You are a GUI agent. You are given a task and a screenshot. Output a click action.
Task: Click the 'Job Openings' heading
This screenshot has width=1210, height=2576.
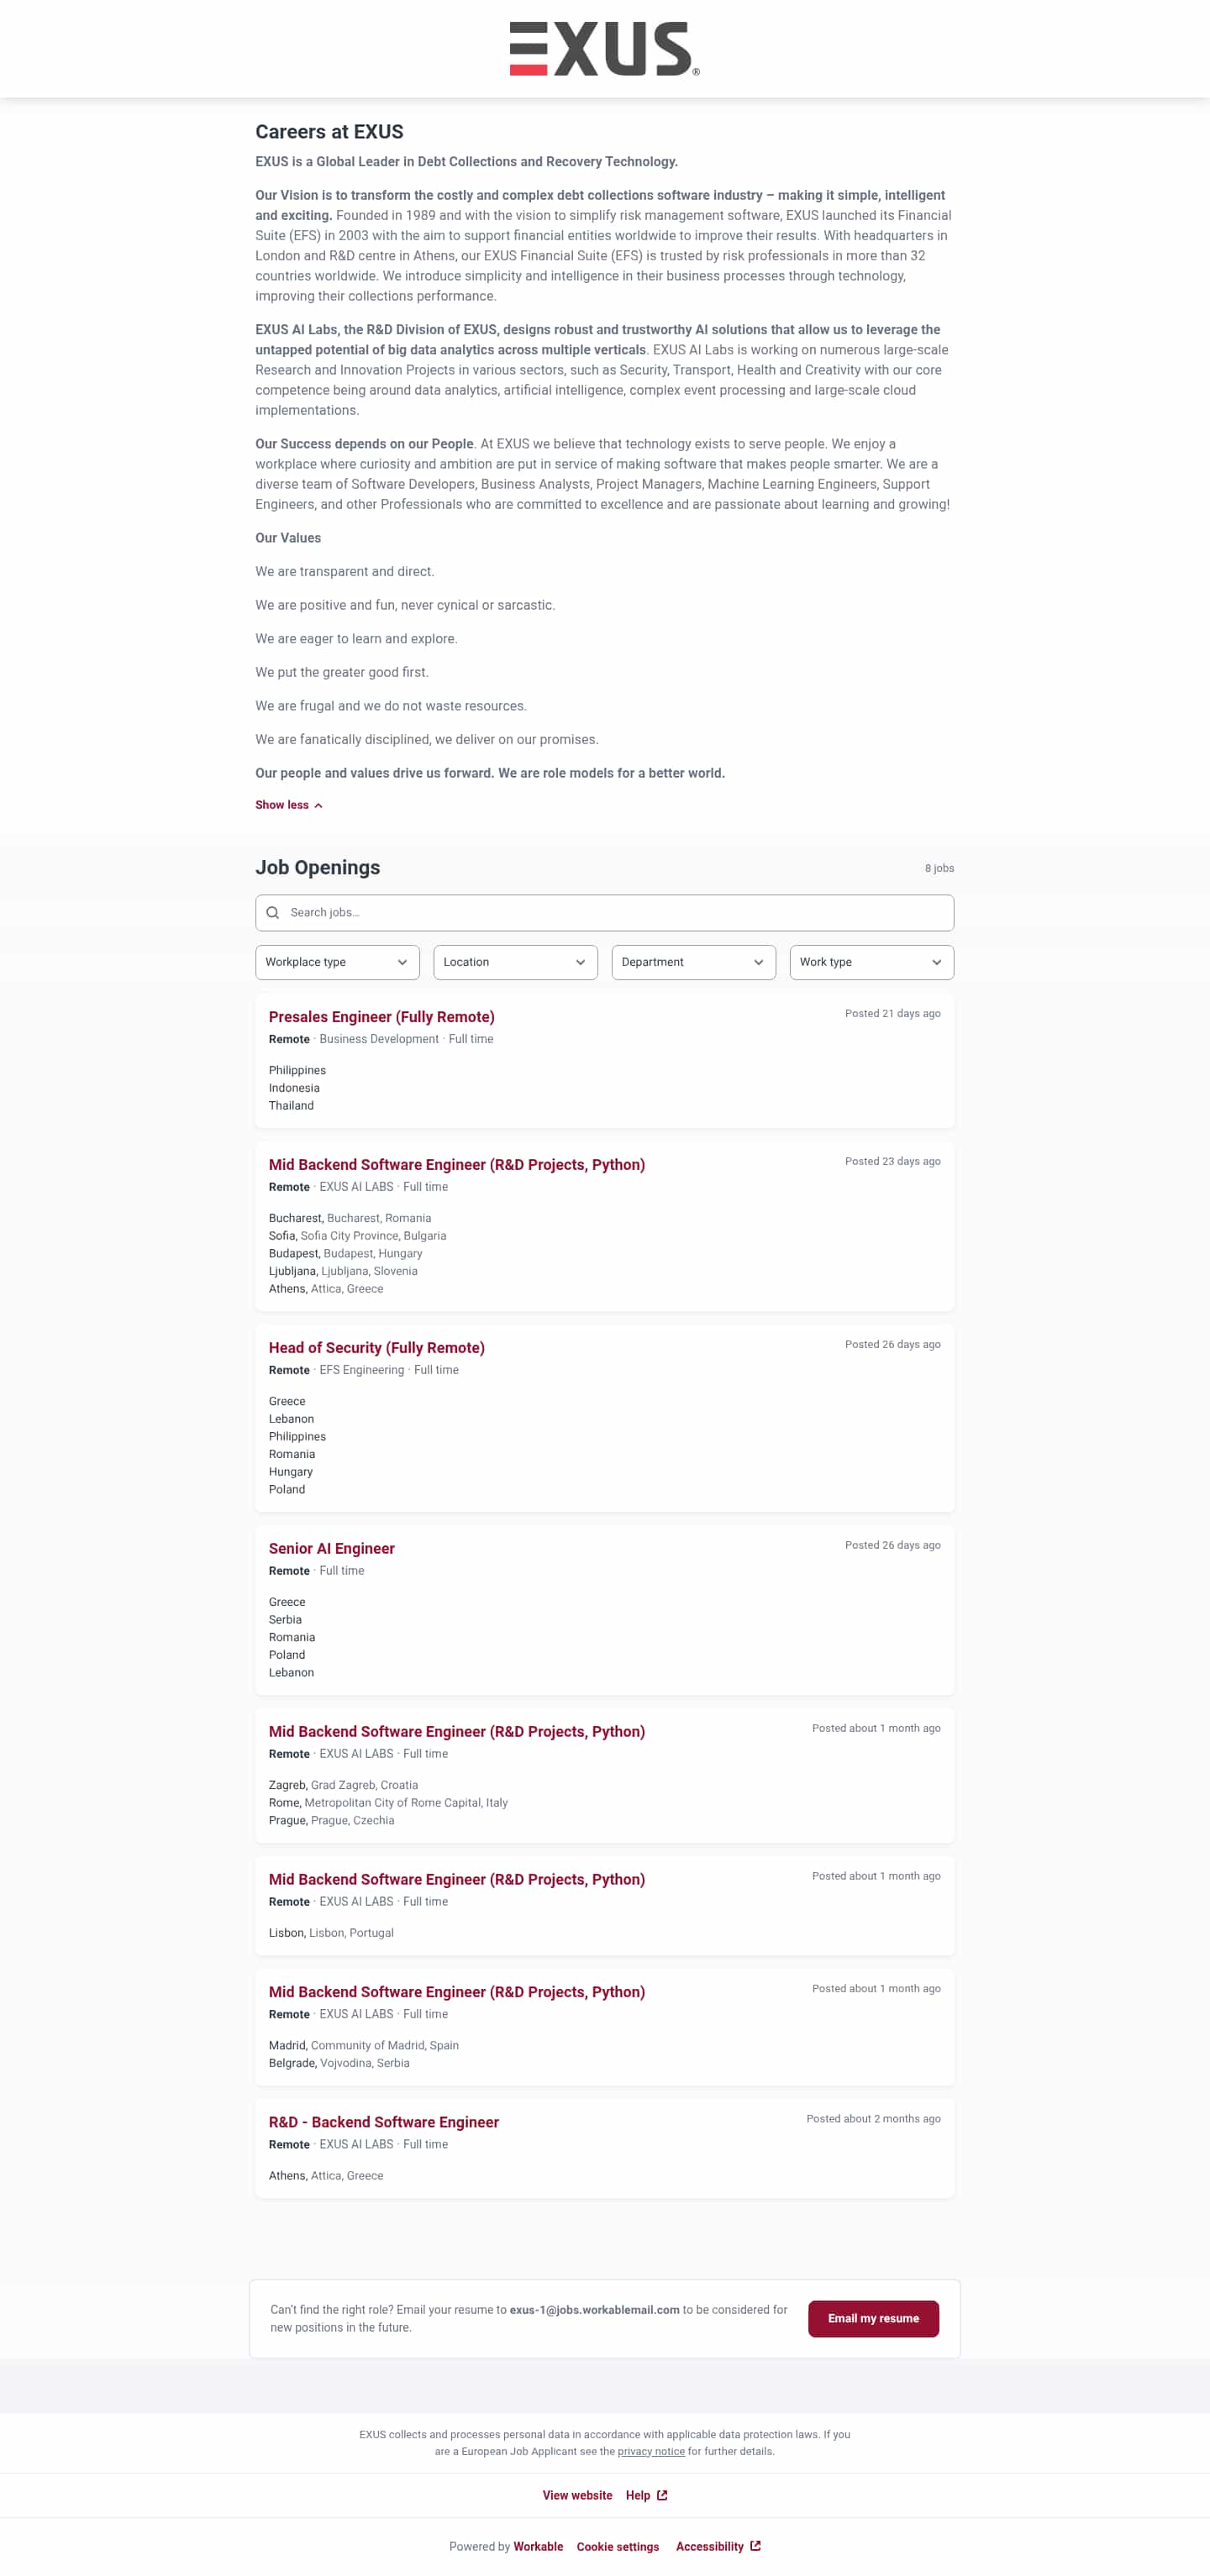pos(318,867)
